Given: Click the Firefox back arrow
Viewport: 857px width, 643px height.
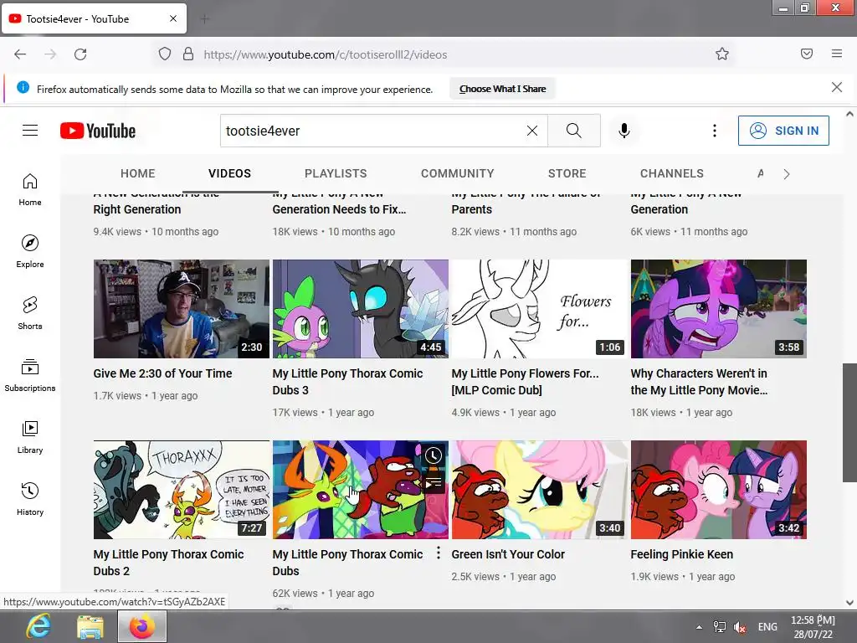Looking at the screenshot, I should coord(20,54).
